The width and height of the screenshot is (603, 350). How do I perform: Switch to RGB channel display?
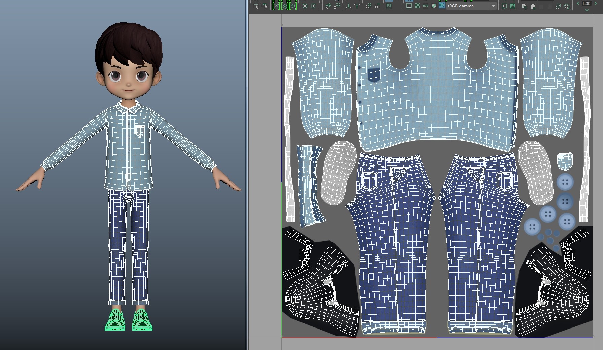(x=425, y=6)
